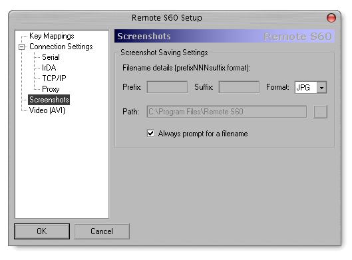
Task: Open IrDA connection settings
Action: (x=49, y=68)
